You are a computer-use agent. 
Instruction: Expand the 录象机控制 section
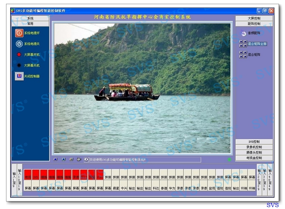[254, 147]
